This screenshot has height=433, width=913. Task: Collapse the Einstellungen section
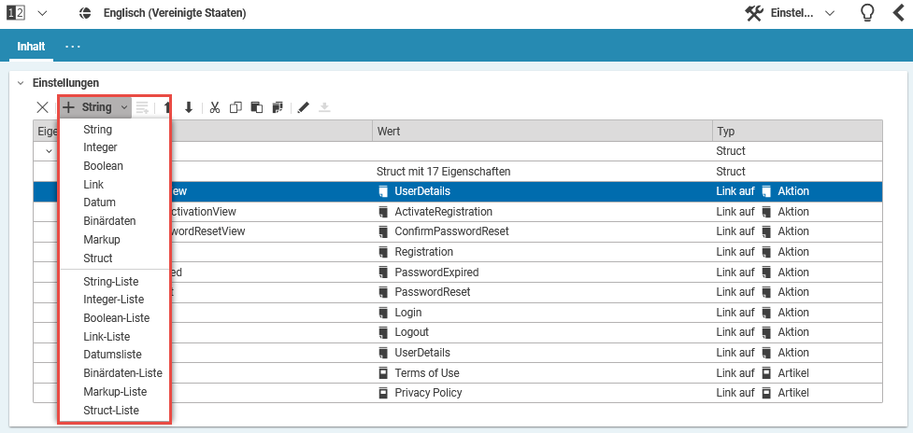(x=21, y=83)
